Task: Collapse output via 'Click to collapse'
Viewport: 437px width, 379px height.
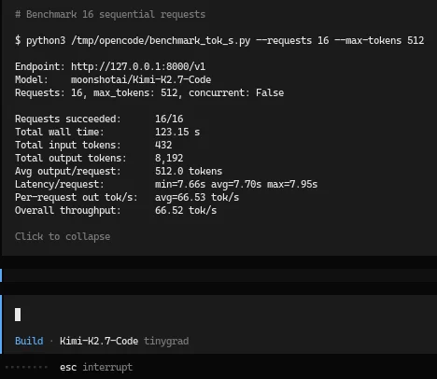Action: pos(63,236)
